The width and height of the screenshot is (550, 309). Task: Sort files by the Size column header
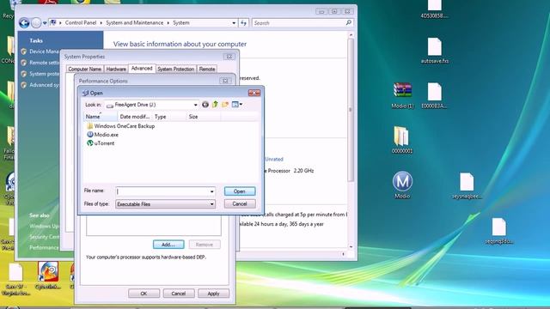coord(204,117)
